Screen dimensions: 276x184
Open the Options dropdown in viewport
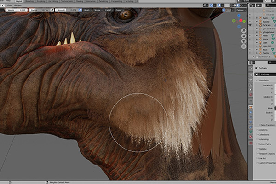[x=241, y=10]
